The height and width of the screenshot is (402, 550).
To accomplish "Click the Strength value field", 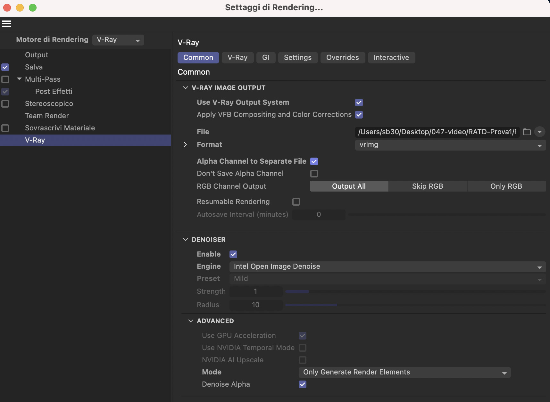I will [x=256, y=291].
